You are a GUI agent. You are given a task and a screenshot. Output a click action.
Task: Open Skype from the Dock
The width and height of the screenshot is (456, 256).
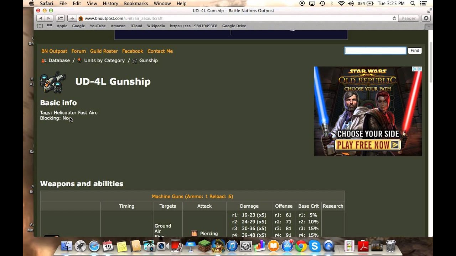coord(315,246)
